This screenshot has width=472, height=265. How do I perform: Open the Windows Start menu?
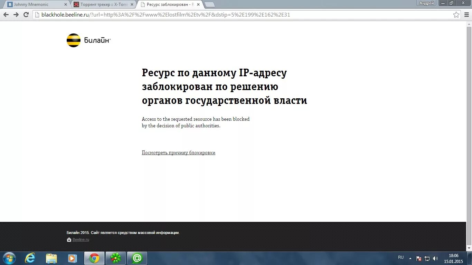click(x=9, y=258)
